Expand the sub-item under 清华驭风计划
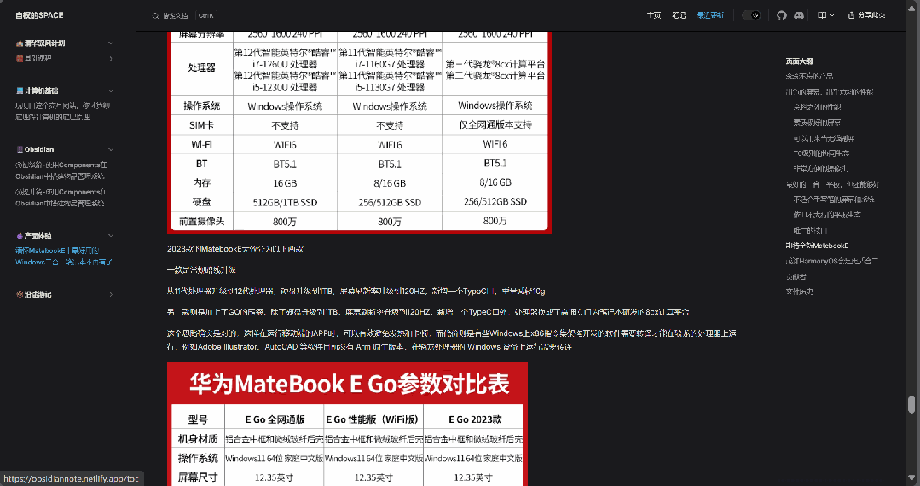920x486 pixels. pos(111,59)
